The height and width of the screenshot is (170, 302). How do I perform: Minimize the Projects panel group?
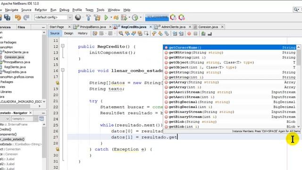tap(43, 27)
